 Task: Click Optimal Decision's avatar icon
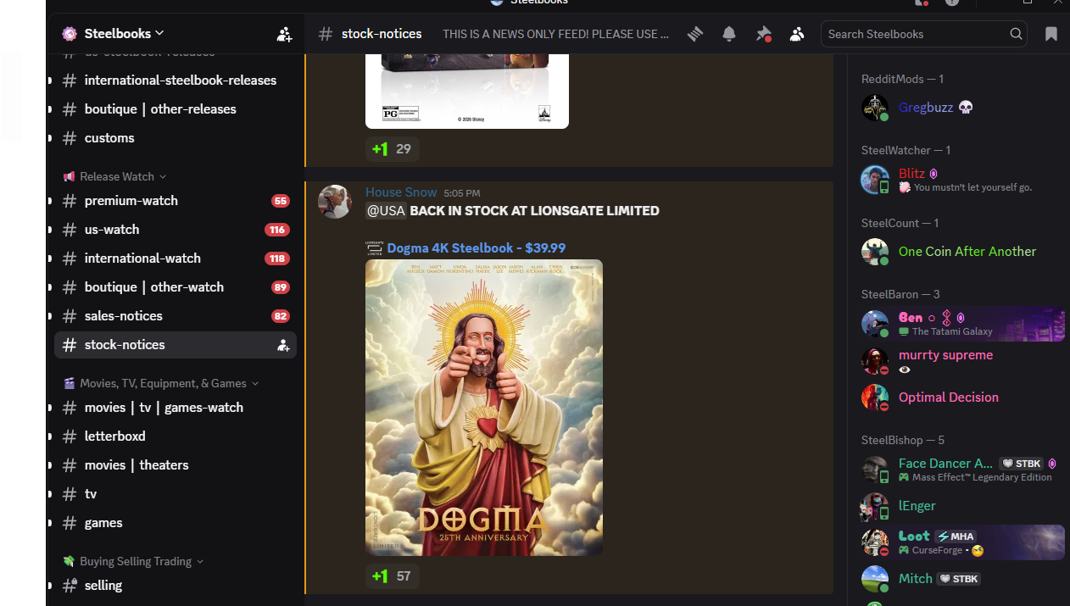[875, 398]
